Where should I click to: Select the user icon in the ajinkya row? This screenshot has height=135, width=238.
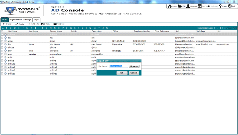[6, 47]
